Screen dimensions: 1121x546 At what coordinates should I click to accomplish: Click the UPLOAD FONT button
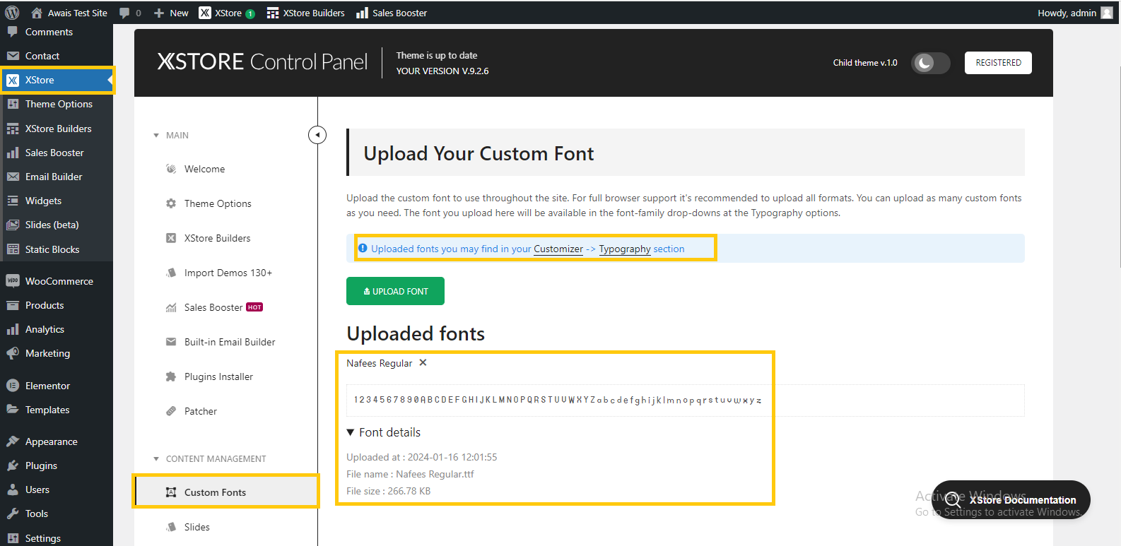point(395,291)
